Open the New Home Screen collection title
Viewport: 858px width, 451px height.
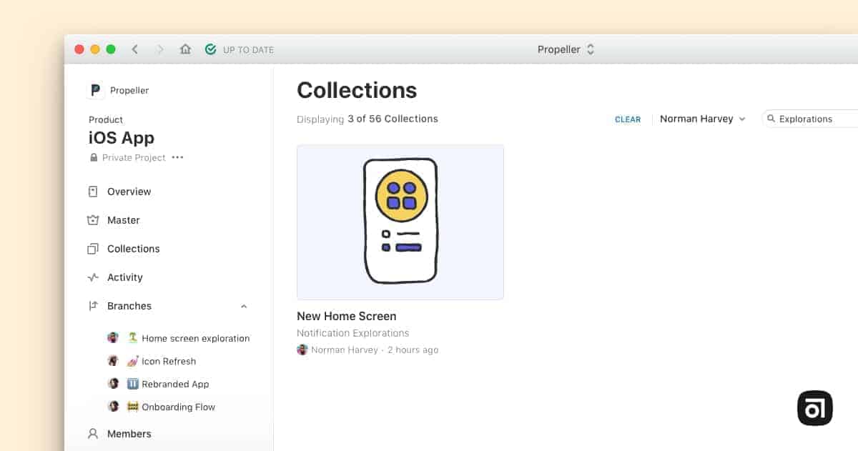pyautogui.click(x=346, y=316)
